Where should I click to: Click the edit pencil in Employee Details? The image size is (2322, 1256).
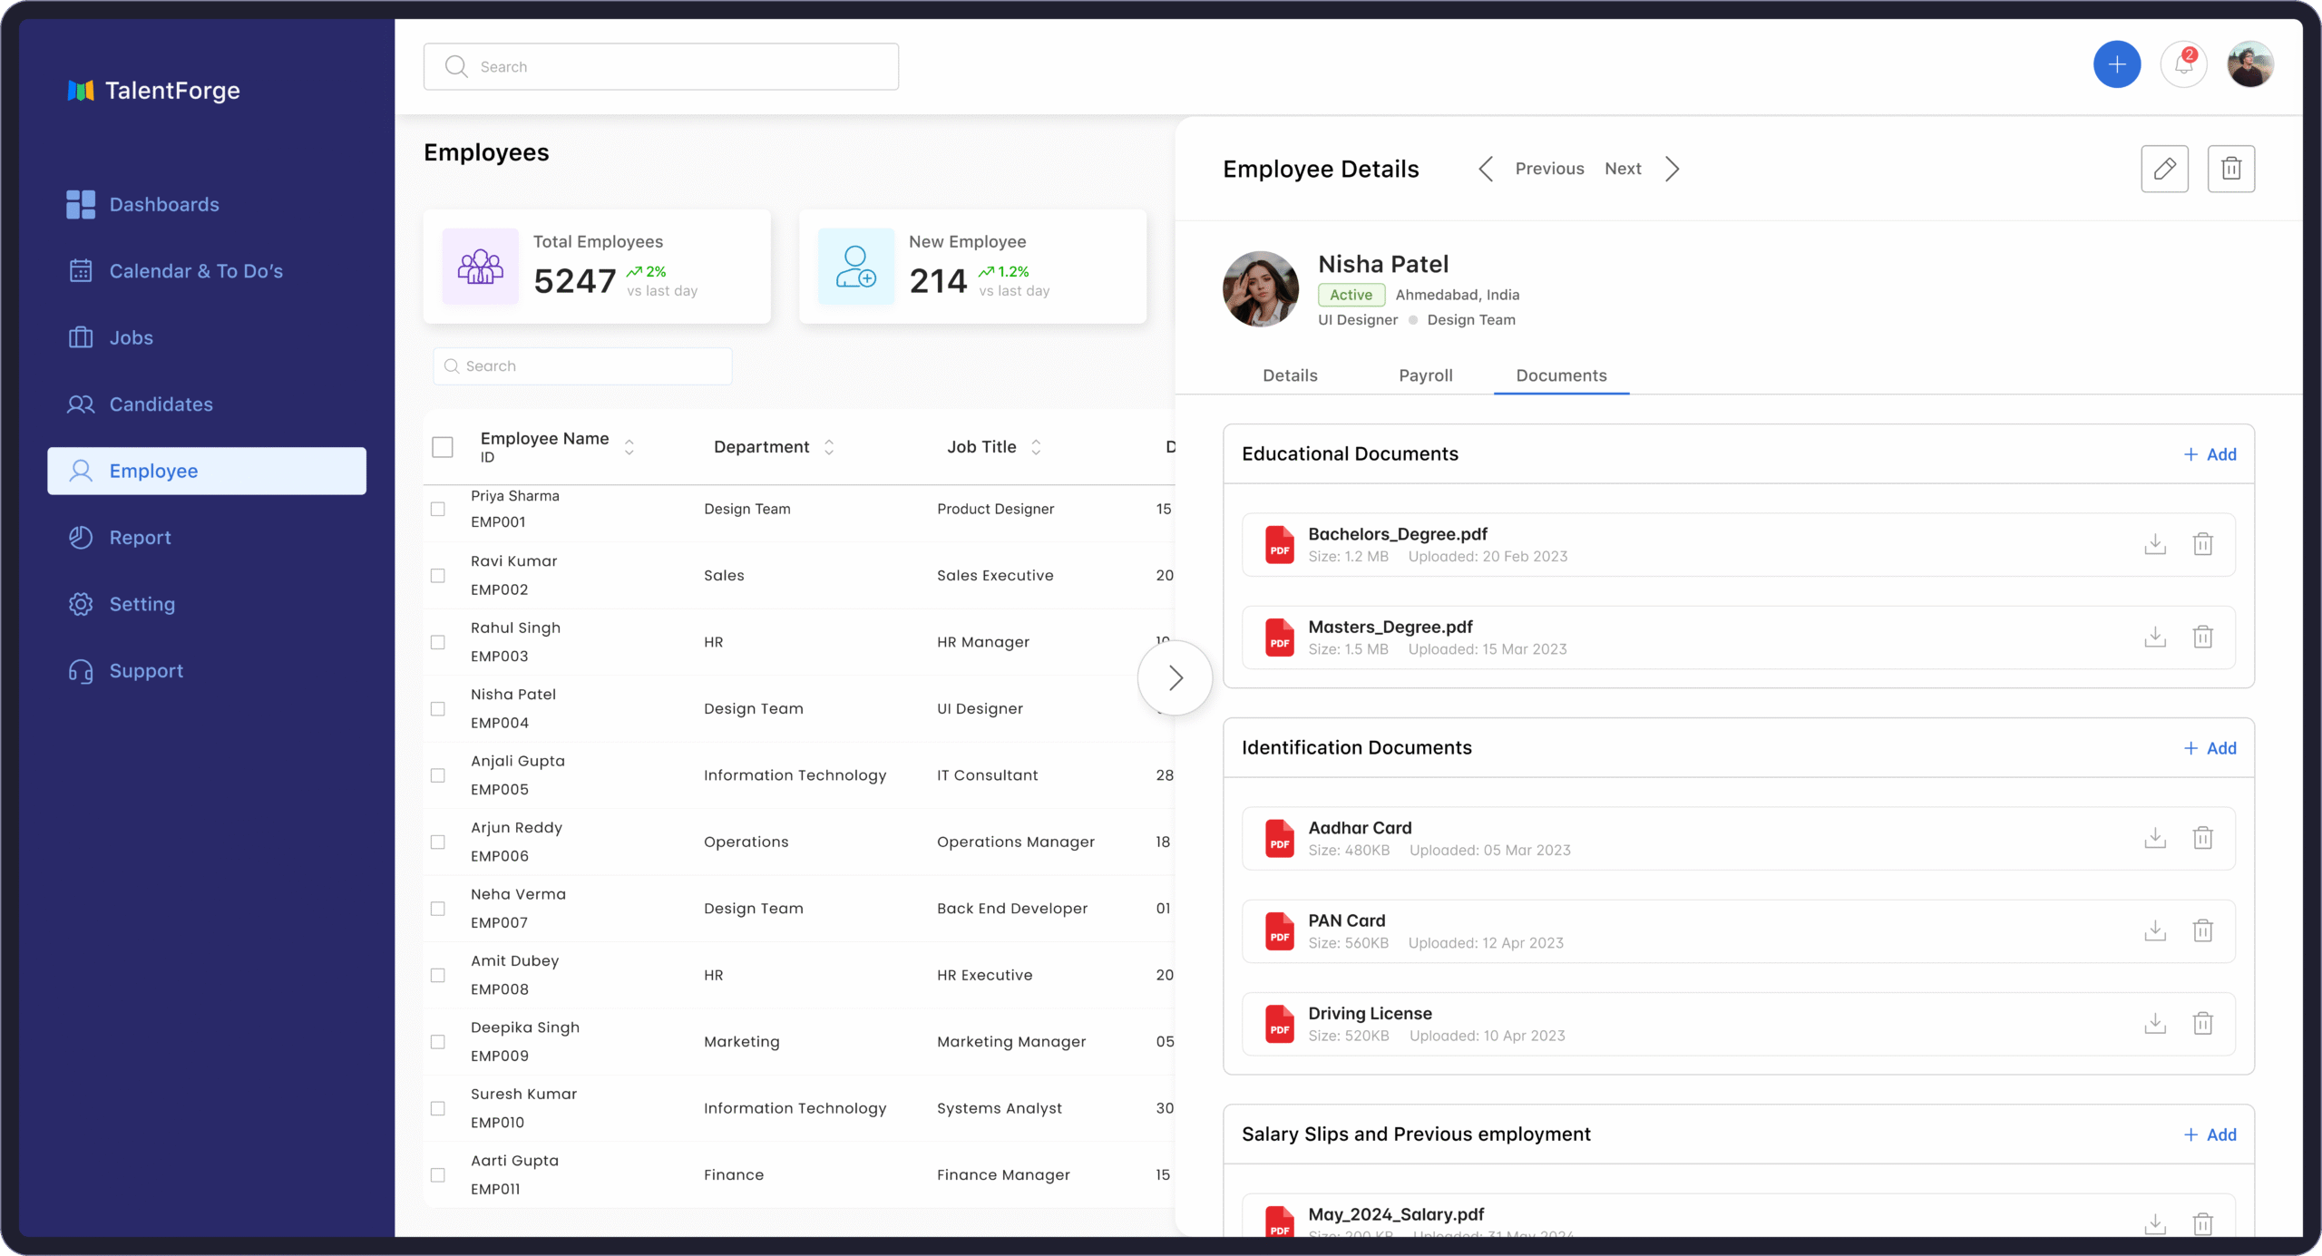coord(2164,169)
